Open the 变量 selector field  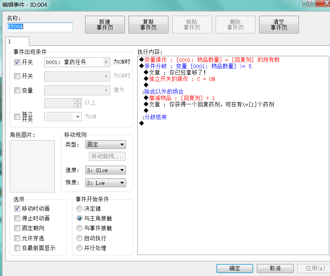point(77,90)
